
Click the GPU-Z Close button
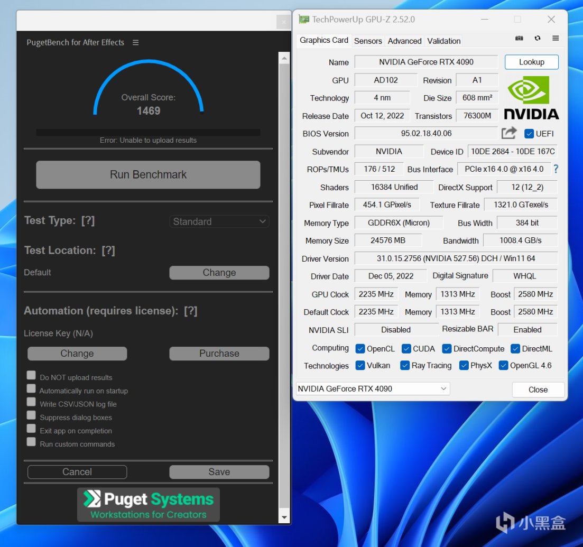point(538,390)
